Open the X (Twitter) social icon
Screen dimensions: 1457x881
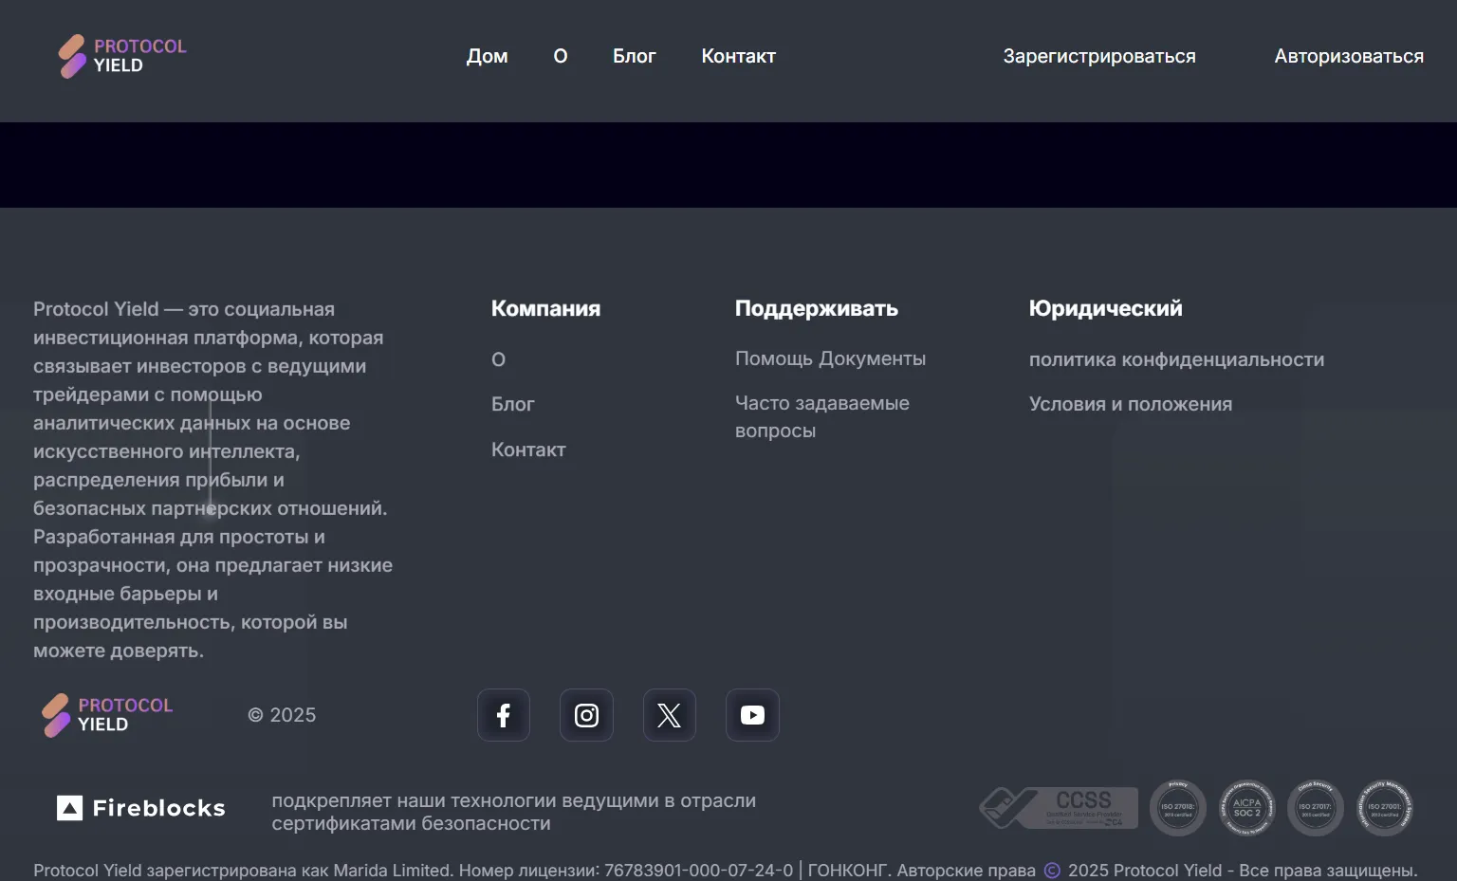coord(670,715)
